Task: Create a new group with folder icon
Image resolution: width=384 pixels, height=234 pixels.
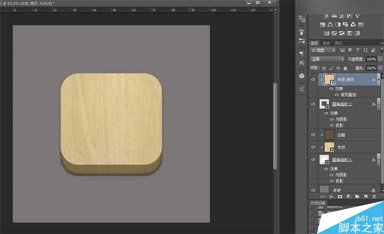Action: (357, 197)
